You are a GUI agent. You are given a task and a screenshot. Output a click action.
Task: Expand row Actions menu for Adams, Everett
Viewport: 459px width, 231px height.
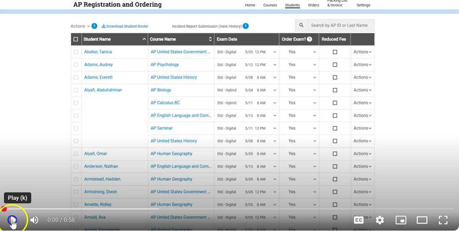362,77
